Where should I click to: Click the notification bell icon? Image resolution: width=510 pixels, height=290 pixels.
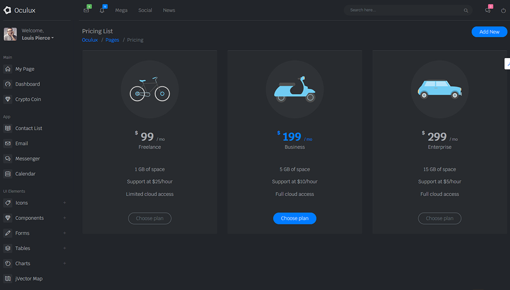pyautogui.click(x=101, y=10)
